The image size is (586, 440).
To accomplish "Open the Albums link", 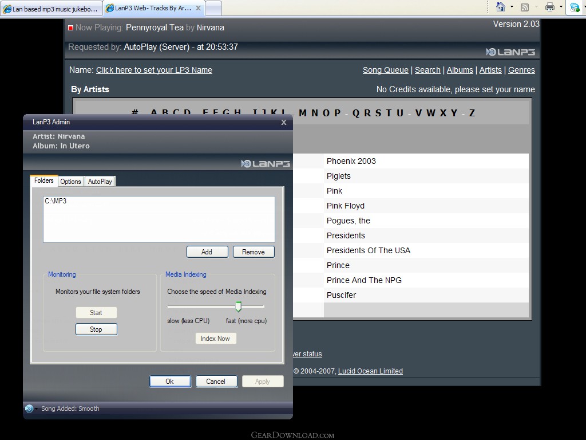I will pyautogui.click(x=460, y=70).
